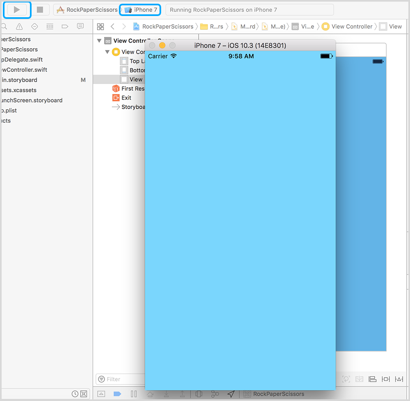This screenshot has width=410, height=401.
Task: Stop the running RockPaperScissors app
Action: [40, 10]
